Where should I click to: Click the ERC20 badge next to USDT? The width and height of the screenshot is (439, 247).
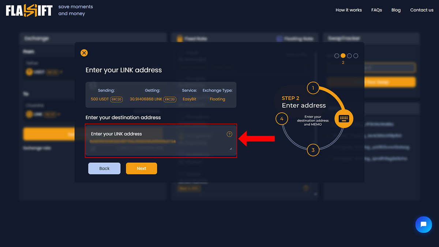(x=116, y=99)
